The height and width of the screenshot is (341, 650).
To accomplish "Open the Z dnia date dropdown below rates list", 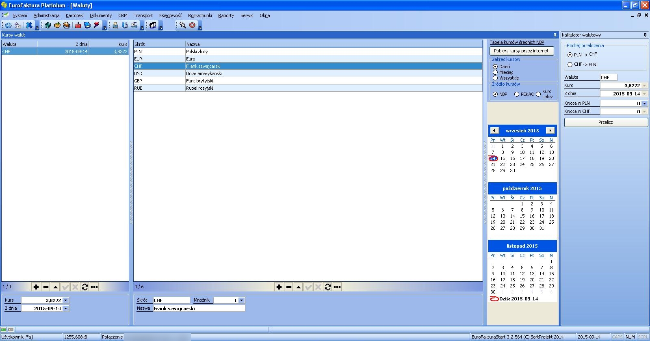I will click(x=66, y=309).
